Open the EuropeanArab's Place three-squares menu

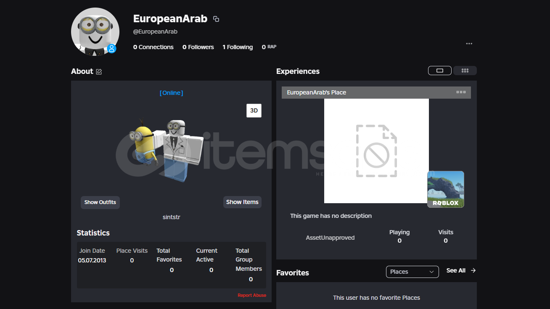[461, 92]
